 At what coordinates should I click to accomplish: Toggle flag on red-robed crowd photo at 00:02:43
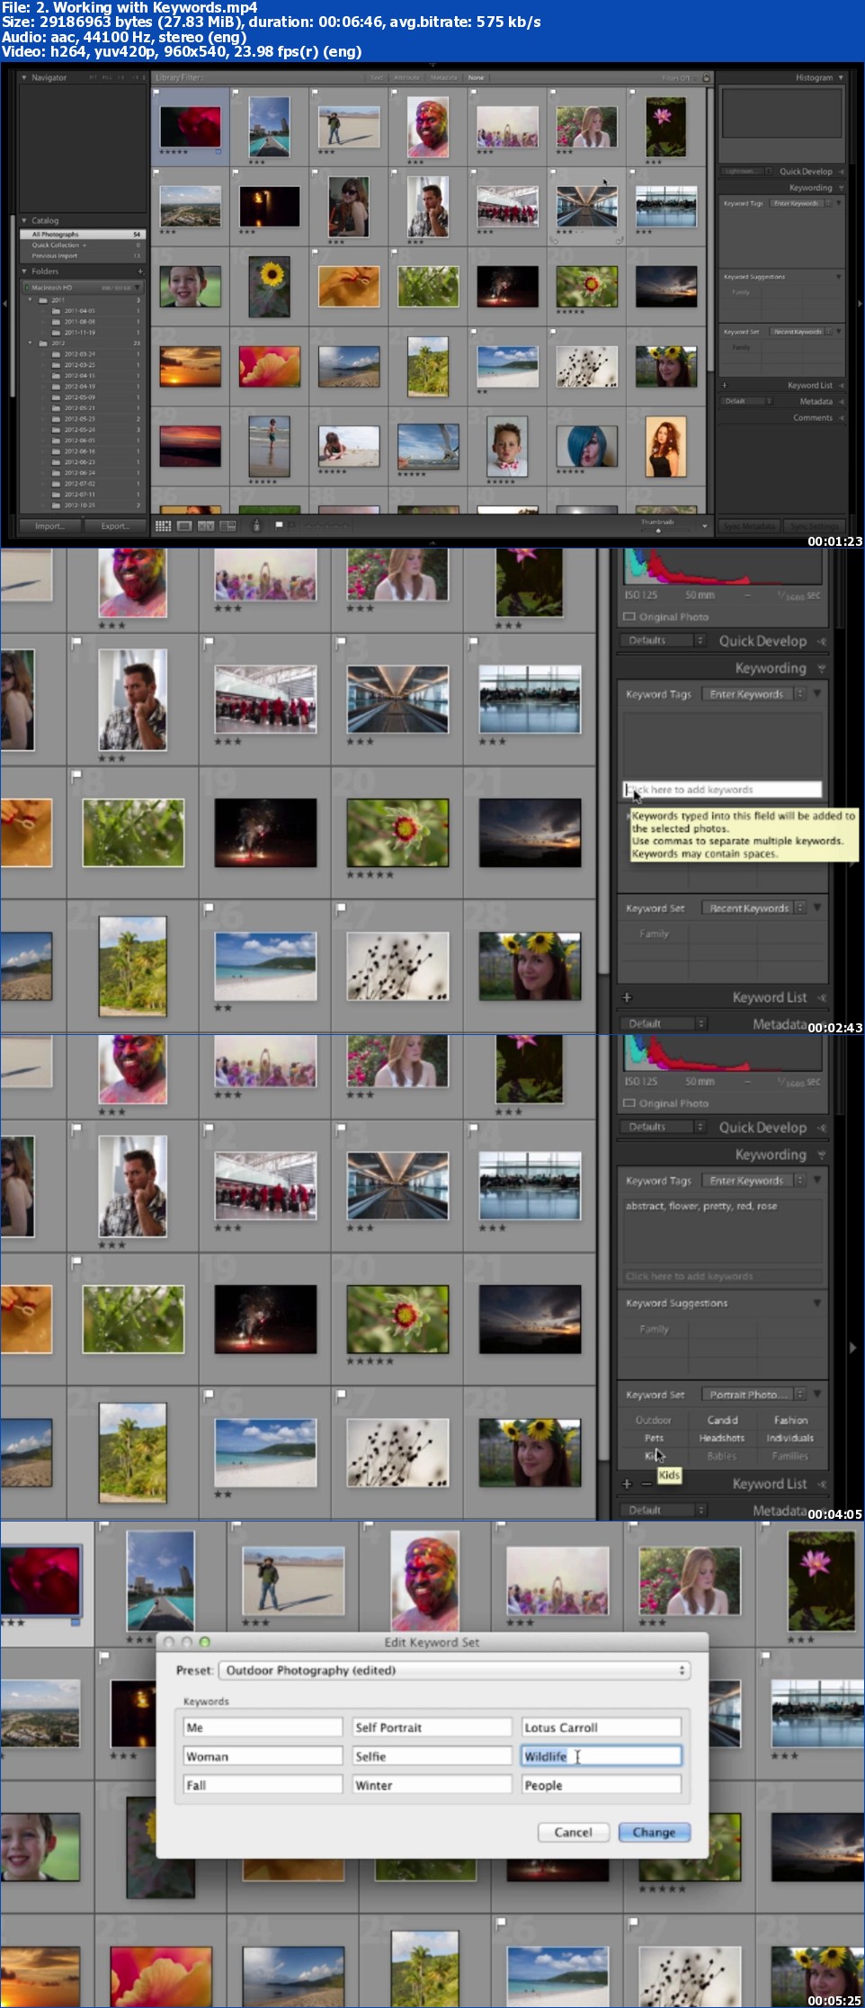pyautogui.click(x=209, y=642)
